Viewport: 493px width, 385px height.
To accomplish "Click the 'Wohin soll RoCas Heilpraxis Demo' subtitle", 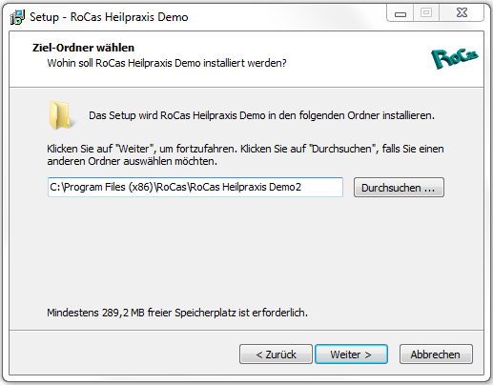I will click(167, 63).
